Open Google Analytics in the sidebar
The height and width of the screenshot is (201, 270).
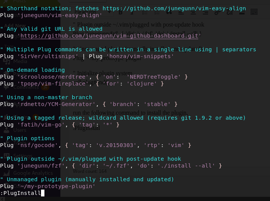[x=31, y=173]
